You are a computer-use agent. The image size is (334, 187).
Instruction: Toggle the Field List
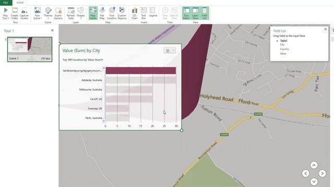point(204,14)
